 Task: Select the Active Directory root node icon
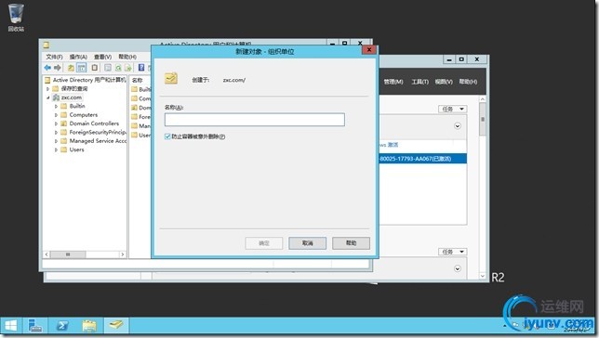point(47,80)
